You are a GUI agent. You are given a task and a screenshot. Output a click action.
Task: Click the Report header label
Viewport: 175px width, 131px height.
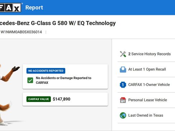tap(34, 8)
